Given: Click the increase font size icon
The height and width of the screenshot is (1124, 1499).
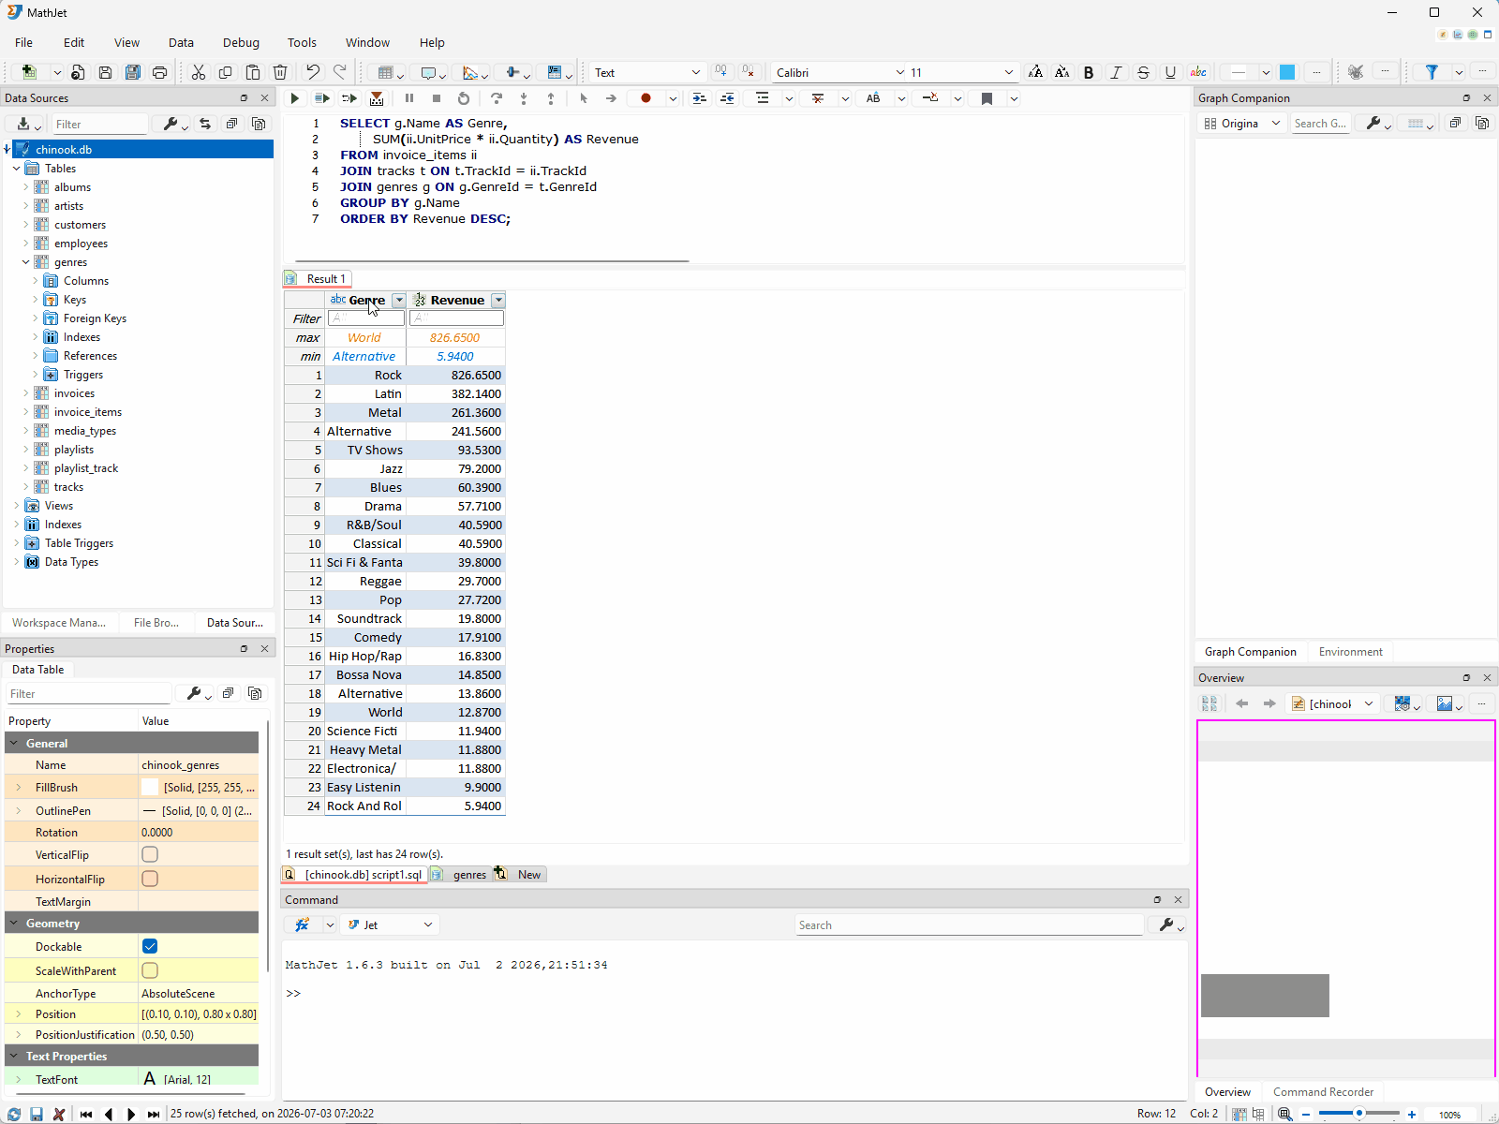Looking at the screenshot, I should pyautogui.click(x=1035, y=72).
